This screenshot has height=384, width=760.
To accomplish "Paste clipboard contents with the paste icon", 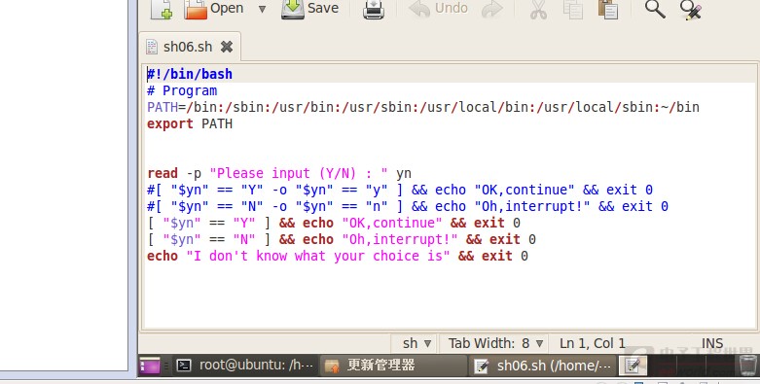I will [608, 9].
